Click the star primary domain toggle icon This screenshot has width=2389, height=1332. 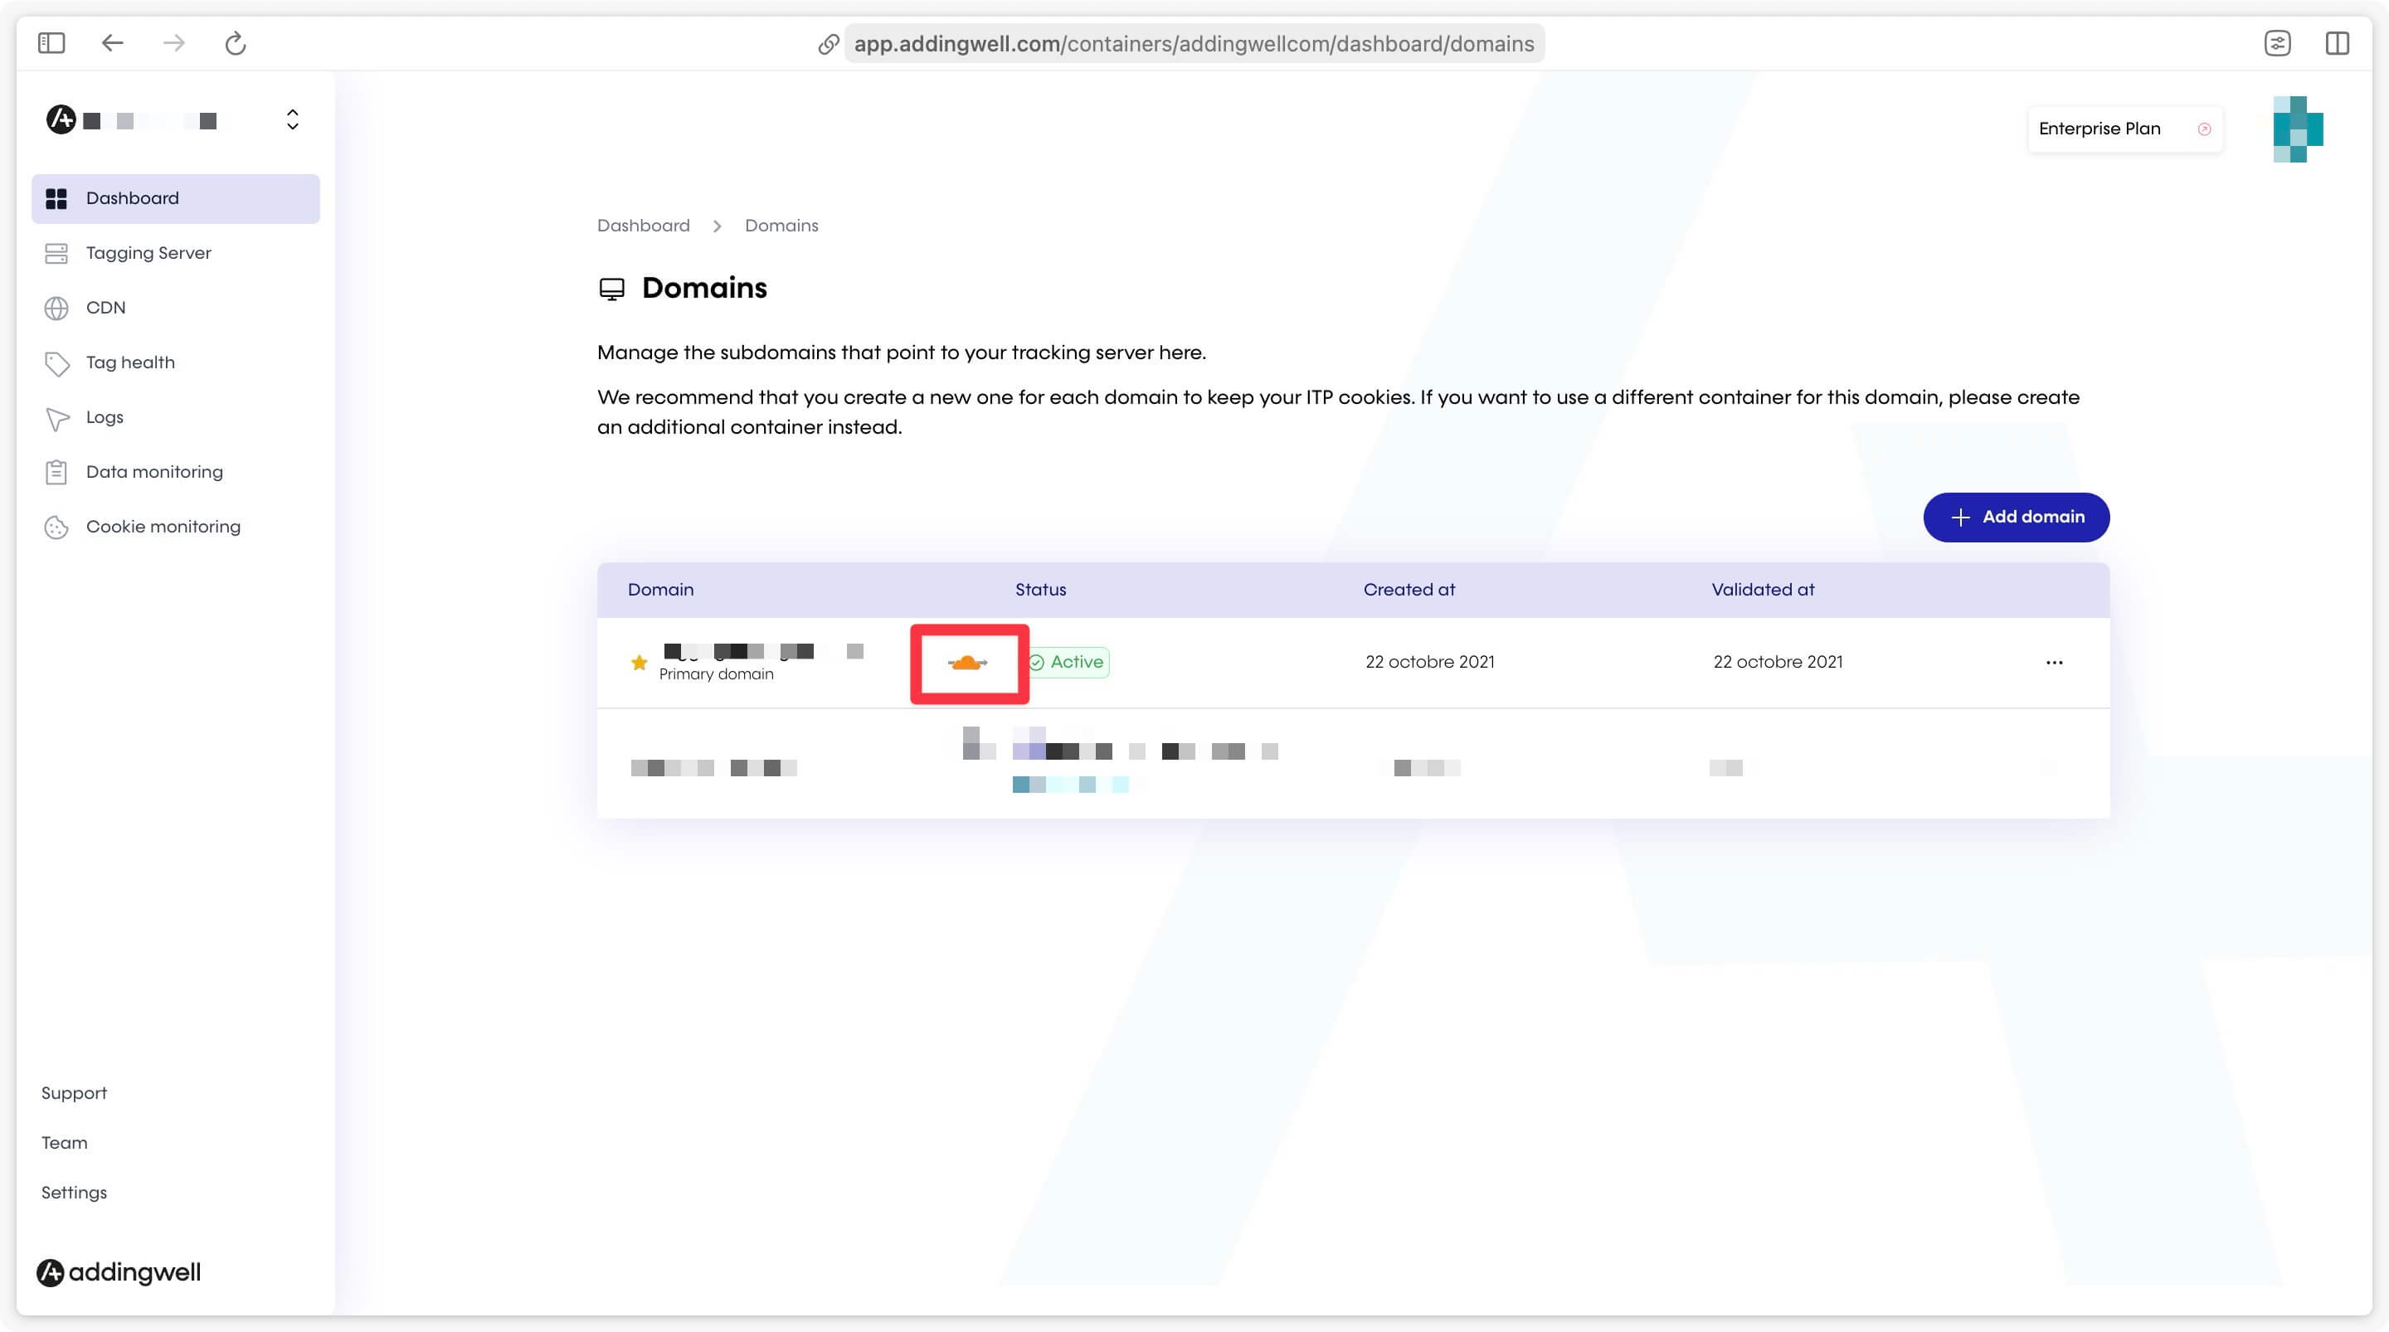tap(638, 661)
